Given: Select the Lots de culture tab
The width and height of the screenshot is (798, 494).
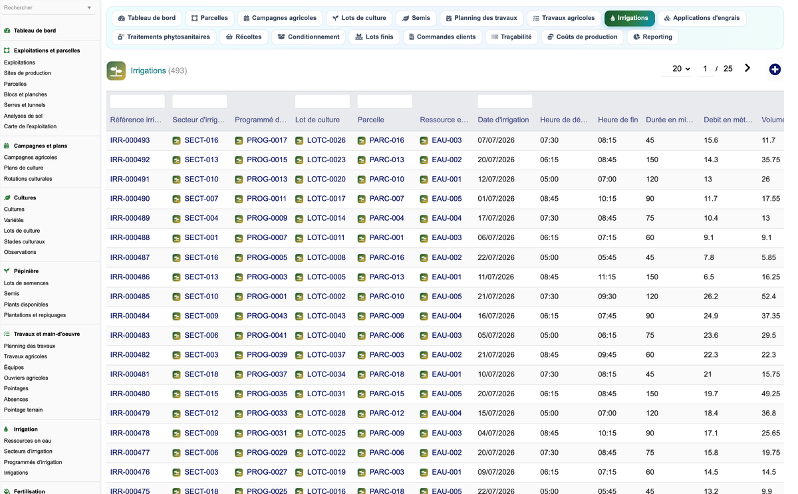Looking at the screenshot, I should click(359, 18).
